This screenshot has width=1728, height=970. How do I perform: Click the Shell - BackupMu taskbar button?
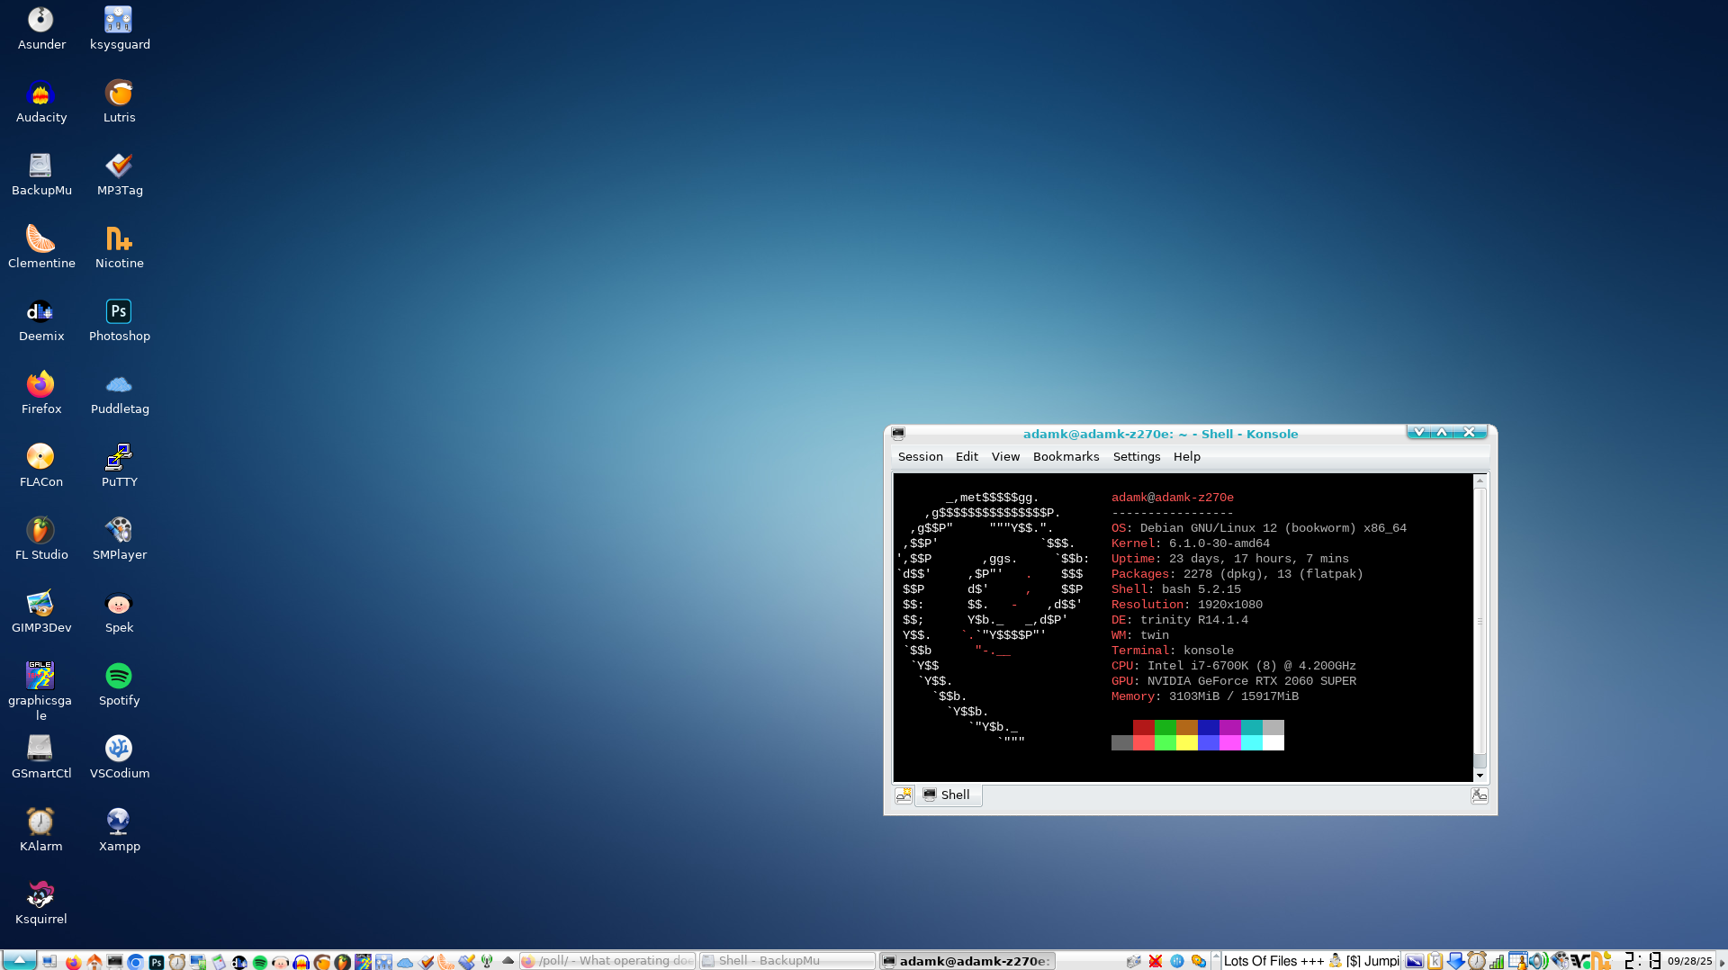tap(787, 961)
